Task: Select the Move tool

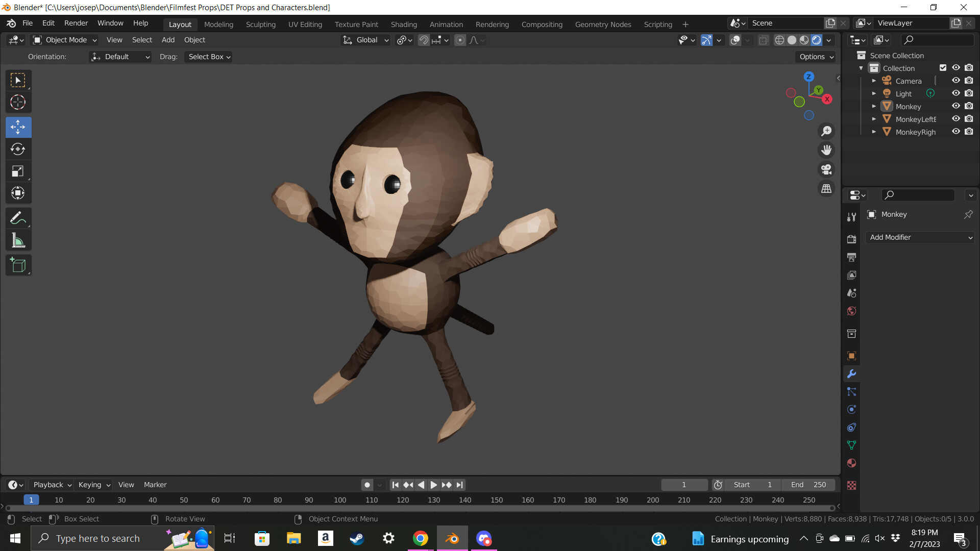Action: pyautogui.click(x=18, y=127)
